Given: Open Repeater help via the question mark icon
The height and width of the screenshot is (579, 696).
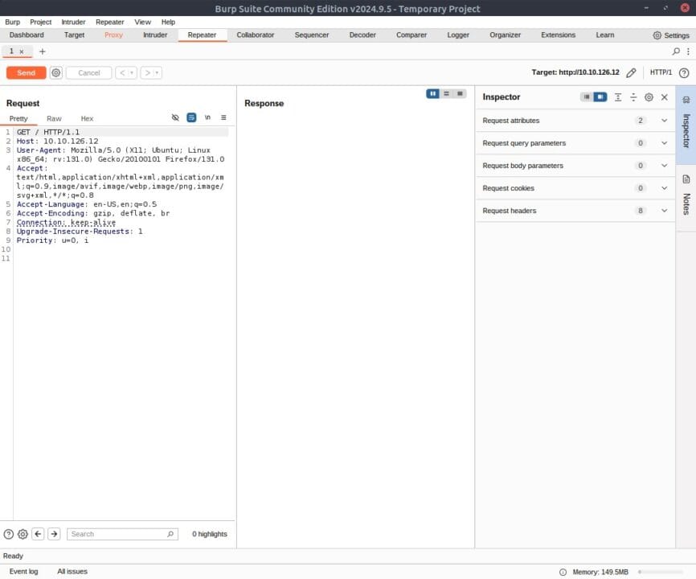Looking at the screenshot, I should 682,72.
